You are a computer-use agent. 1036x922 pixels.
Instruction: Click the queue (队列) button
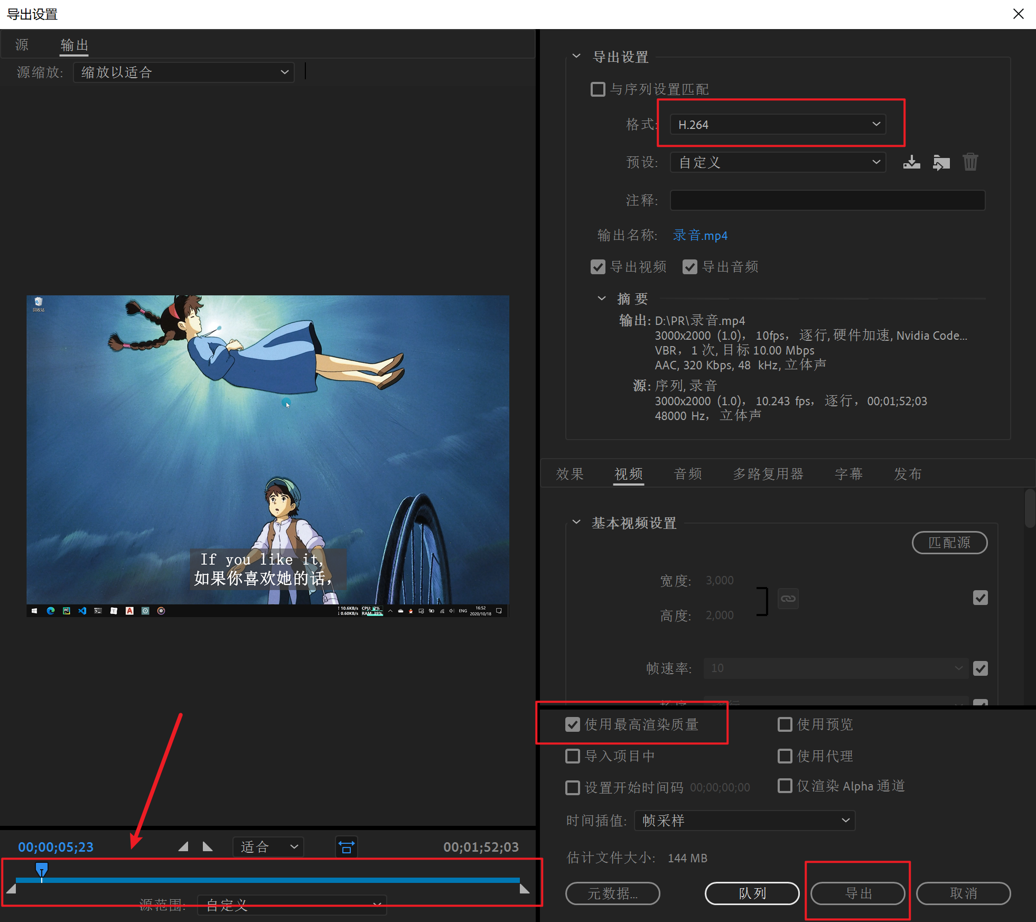coord(752,893)
